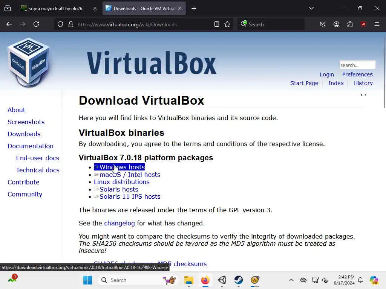Go back to previous page
The width and height of the screenshot is (386, 289).
click(9, 24)
